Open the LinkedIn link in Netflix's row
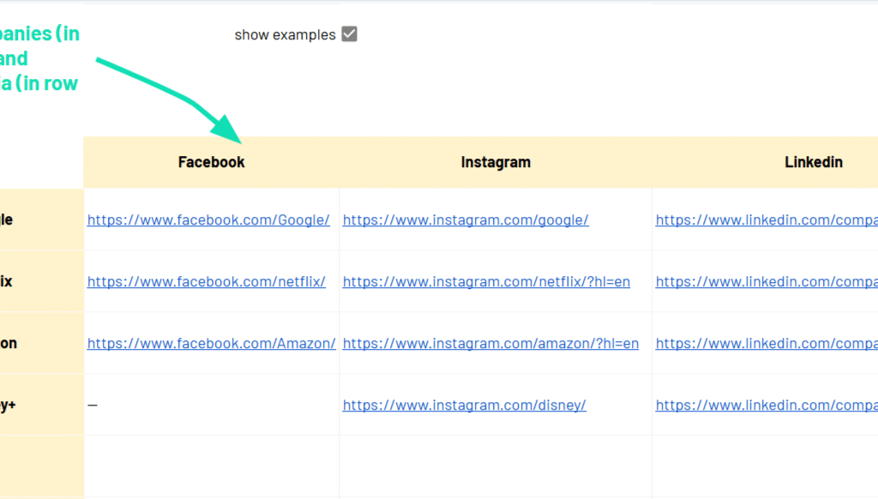The image size is (878, 499). (766, 281)
